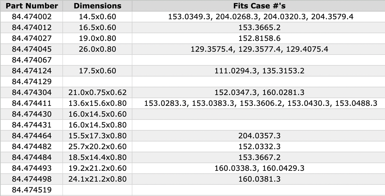
Task: Click the empty Dimensions cell for 84.474067
Action: [x=97, y=60]
